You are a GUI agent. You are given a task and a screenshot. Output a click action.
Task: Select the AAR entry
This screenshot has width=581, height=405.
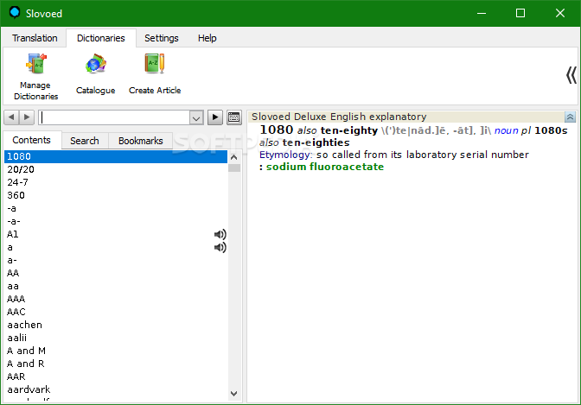click(116, 377)
